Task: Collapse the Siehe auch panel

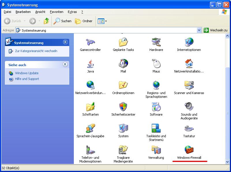Action: (x=65, y=64)
